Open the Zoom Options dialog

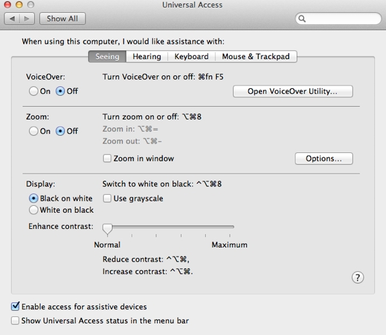pyautogui.click(x=324, y=158)
